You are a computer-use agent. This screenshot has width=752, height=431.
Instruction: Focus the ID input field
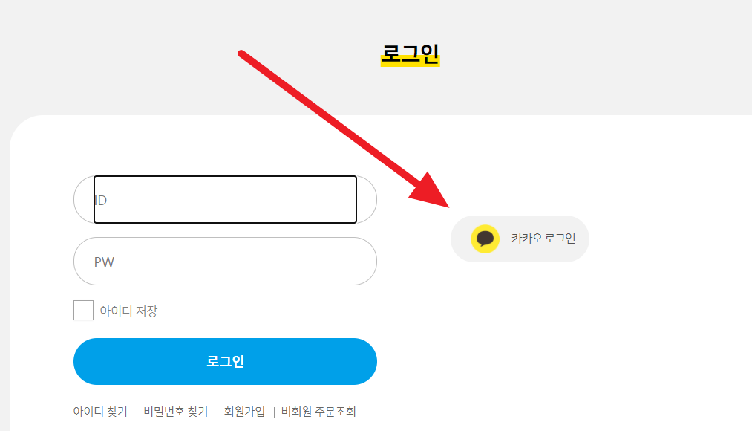(x=225, y=200)
